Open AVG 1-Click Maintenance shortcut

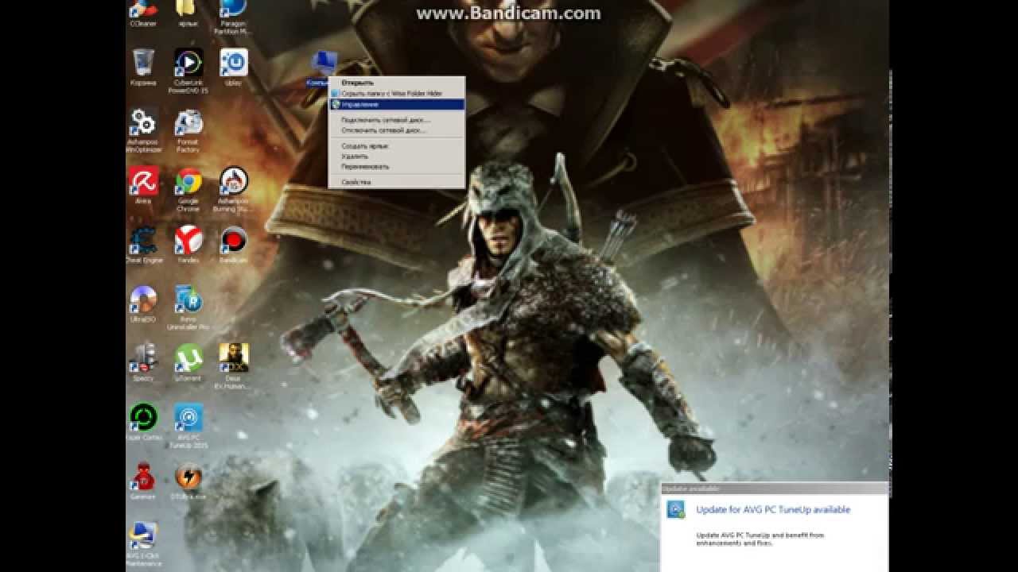143,545
